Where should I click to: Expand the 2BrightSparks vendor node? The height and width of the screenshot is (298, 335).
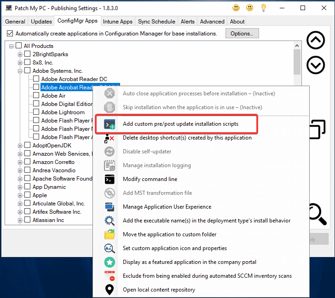(20, 54)
